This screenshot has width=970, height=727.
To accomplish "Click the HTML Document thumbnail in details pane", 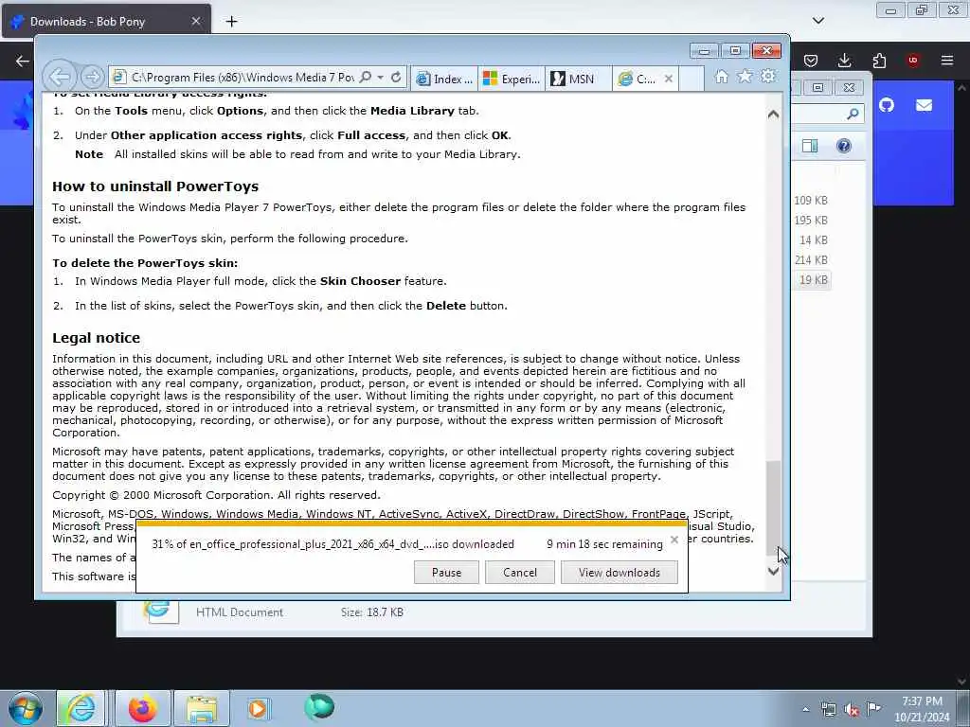I will point(161,612).
